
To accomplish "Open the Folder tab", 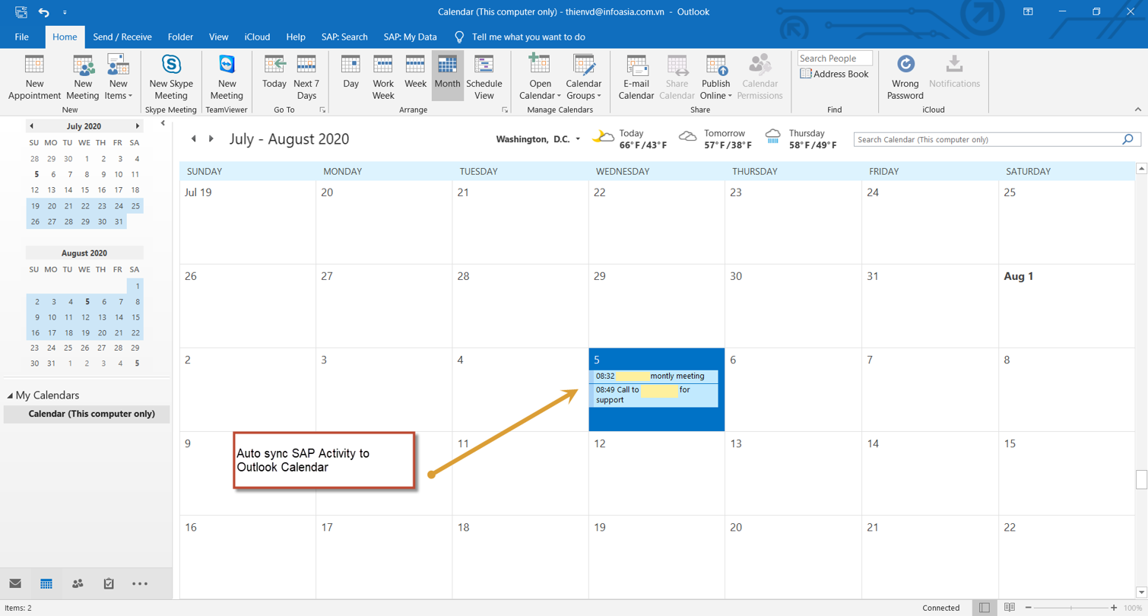I will point(180,37).
